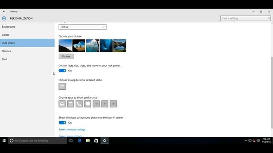Click the Personalization gear icon
273x153 pixels.
click(x=4, y=18)
